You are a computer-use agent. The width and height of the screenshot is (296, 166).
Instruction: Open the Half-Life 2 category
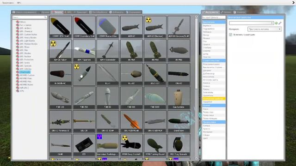tap(24, 88)
